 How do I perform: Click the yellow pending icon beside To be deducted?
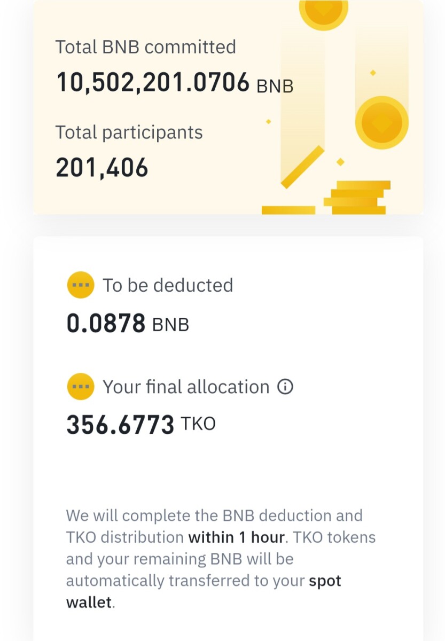point(81,285)
